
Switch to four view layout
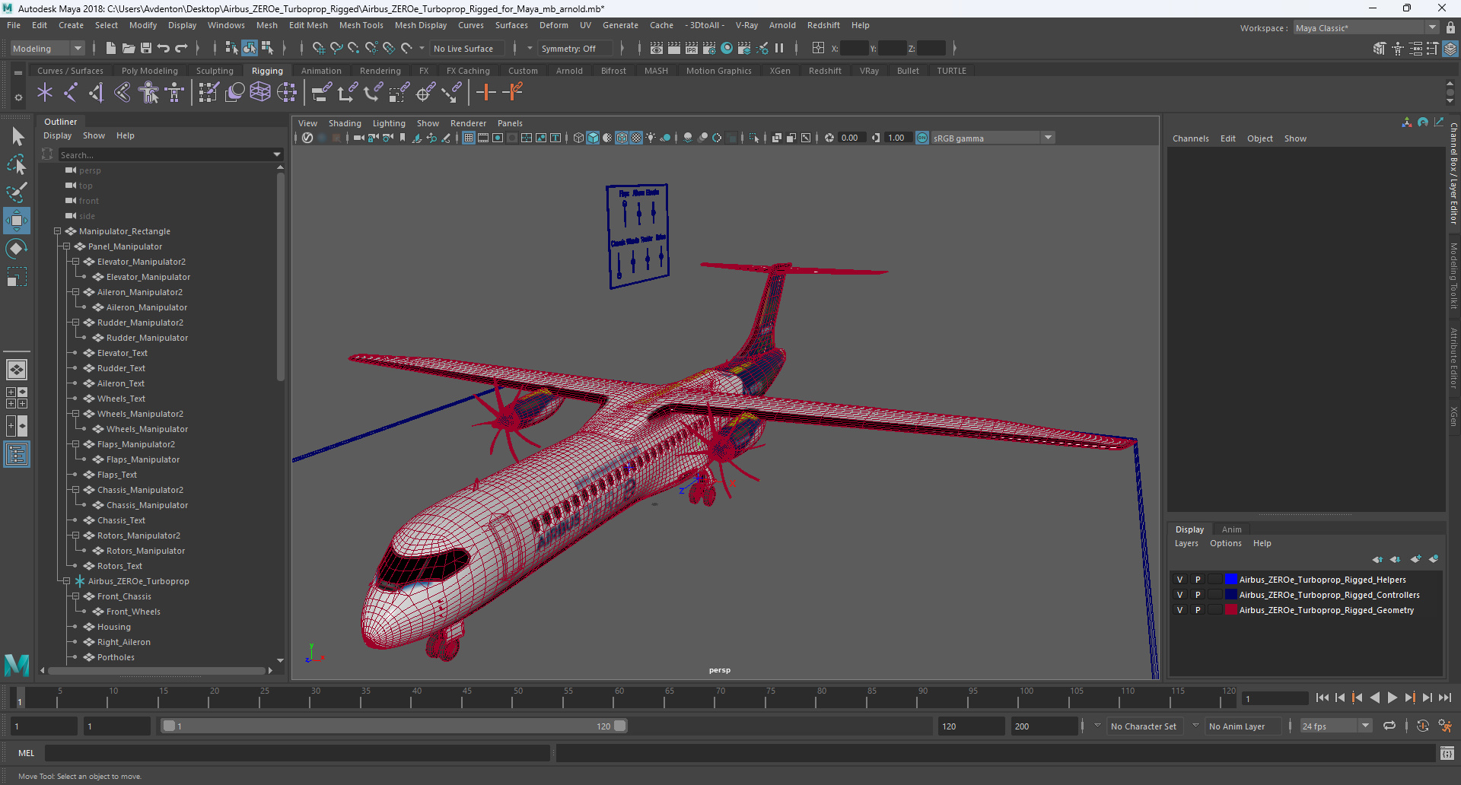pos(17,398)
